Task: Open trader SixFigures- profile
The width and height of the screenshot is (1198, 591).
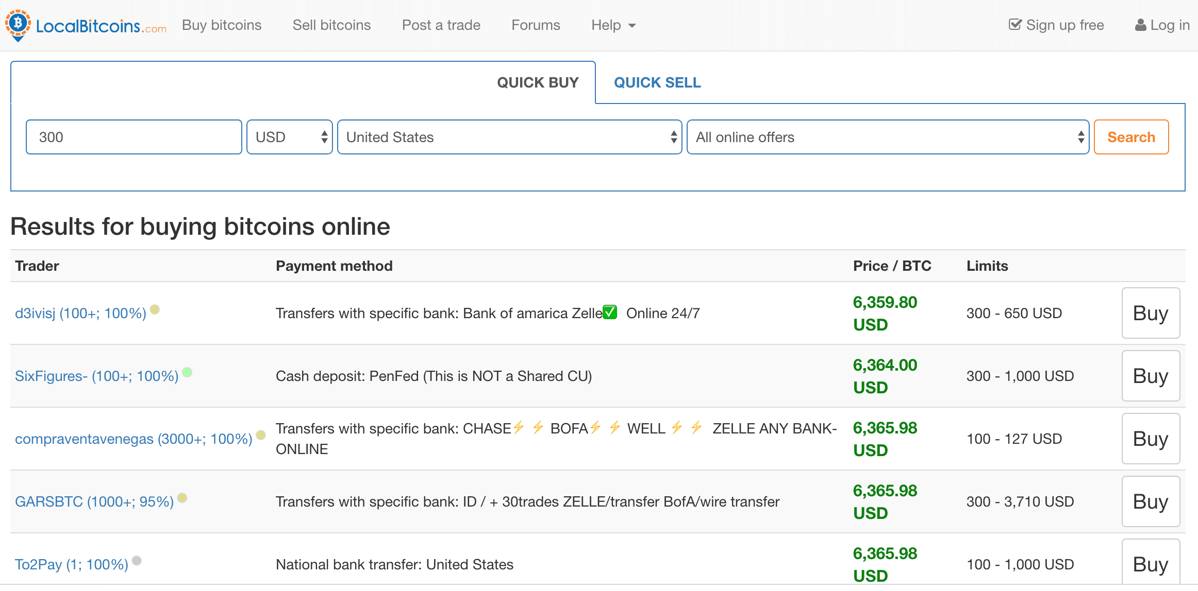Action: (96, 376)
